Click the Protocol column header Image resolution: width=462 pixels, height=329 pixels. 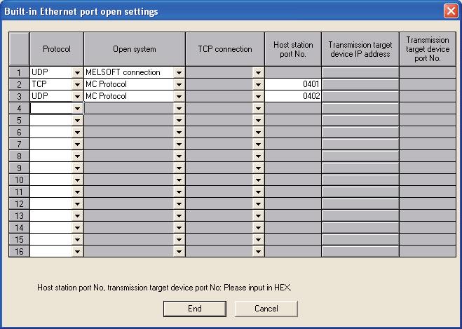pos(57,49)
